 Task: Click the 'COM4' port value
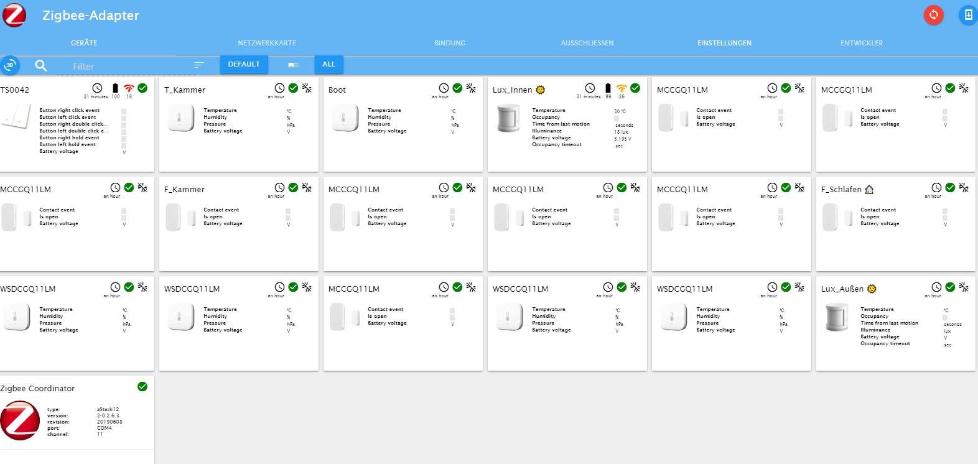pyautogui.click(x=105, y=428)
